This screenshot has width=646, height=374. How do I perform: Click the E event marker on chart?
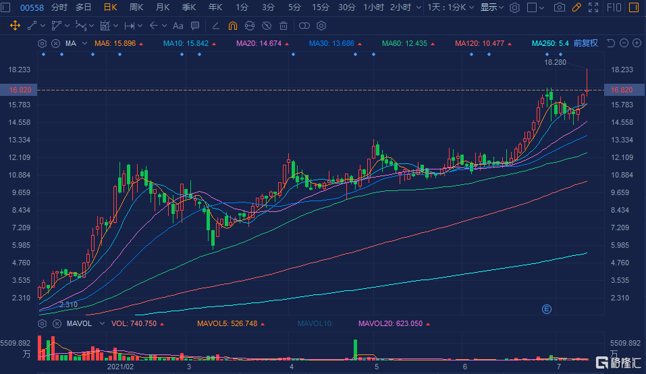(x=547, y=309)
